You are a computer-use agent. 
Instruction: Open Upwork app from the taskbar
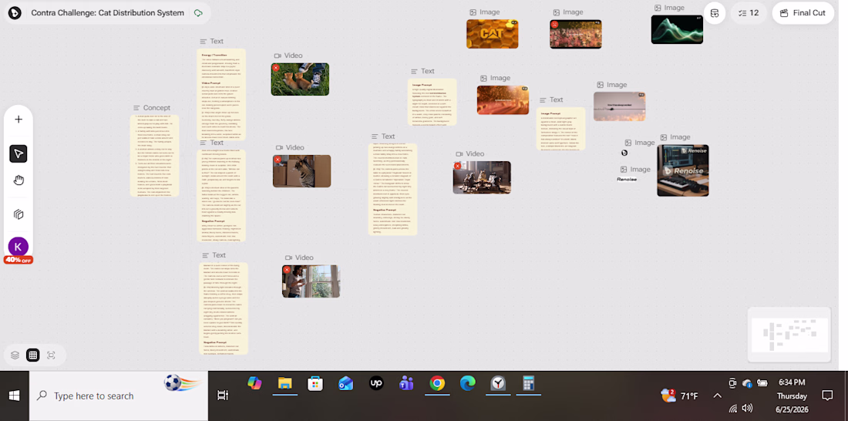tap(376, 384)
